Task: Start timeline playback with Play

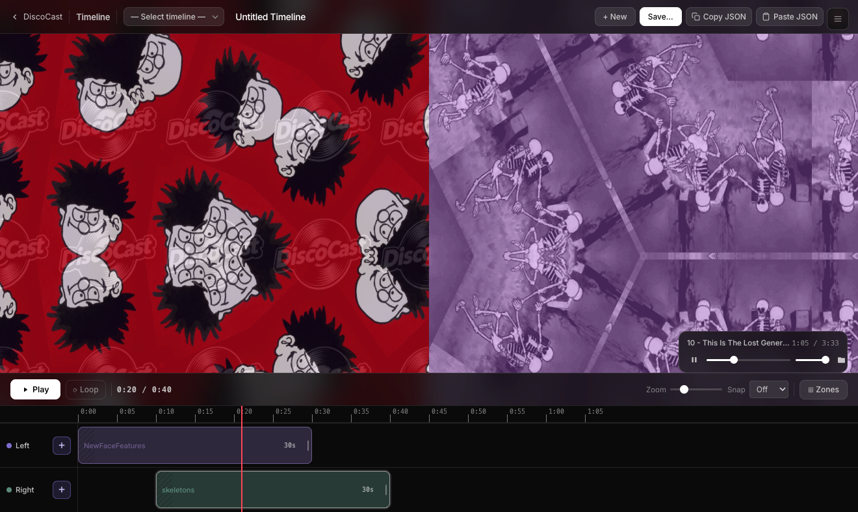Action: [35, 390]
